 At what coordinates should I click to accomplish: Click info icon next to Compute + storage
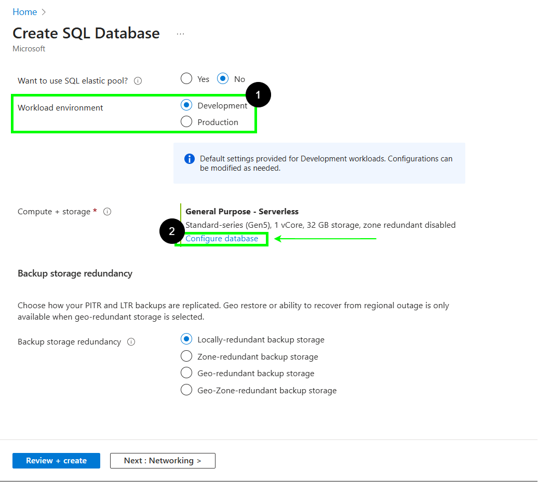click(x=107, y=212)
